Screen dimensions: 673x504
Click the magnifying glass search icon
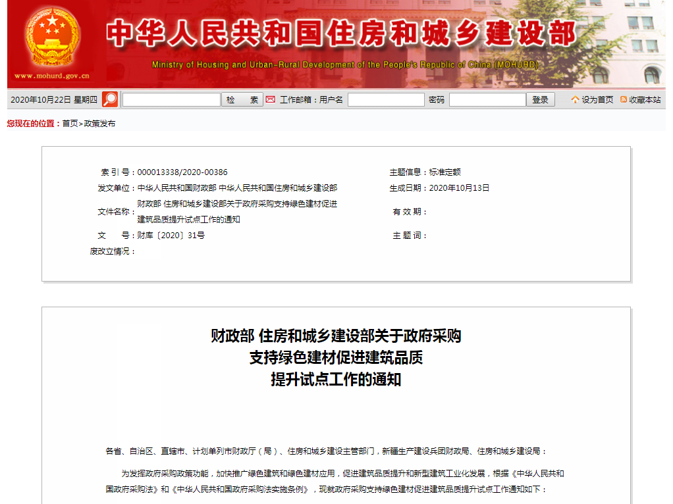click(x=109, y=99)
